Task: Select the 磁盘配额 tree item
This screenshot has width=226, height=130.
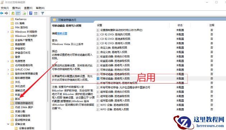Action: click(x=20, y=44)
